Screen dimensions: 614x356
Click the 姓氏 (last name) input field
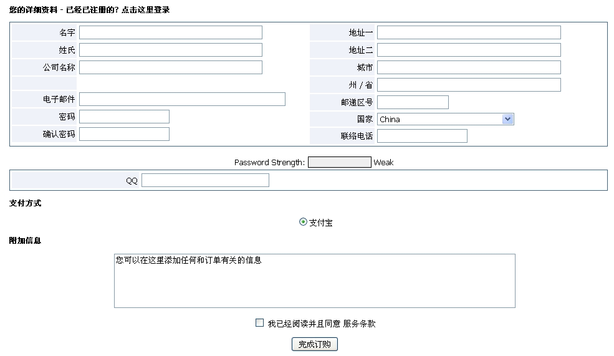170,50
